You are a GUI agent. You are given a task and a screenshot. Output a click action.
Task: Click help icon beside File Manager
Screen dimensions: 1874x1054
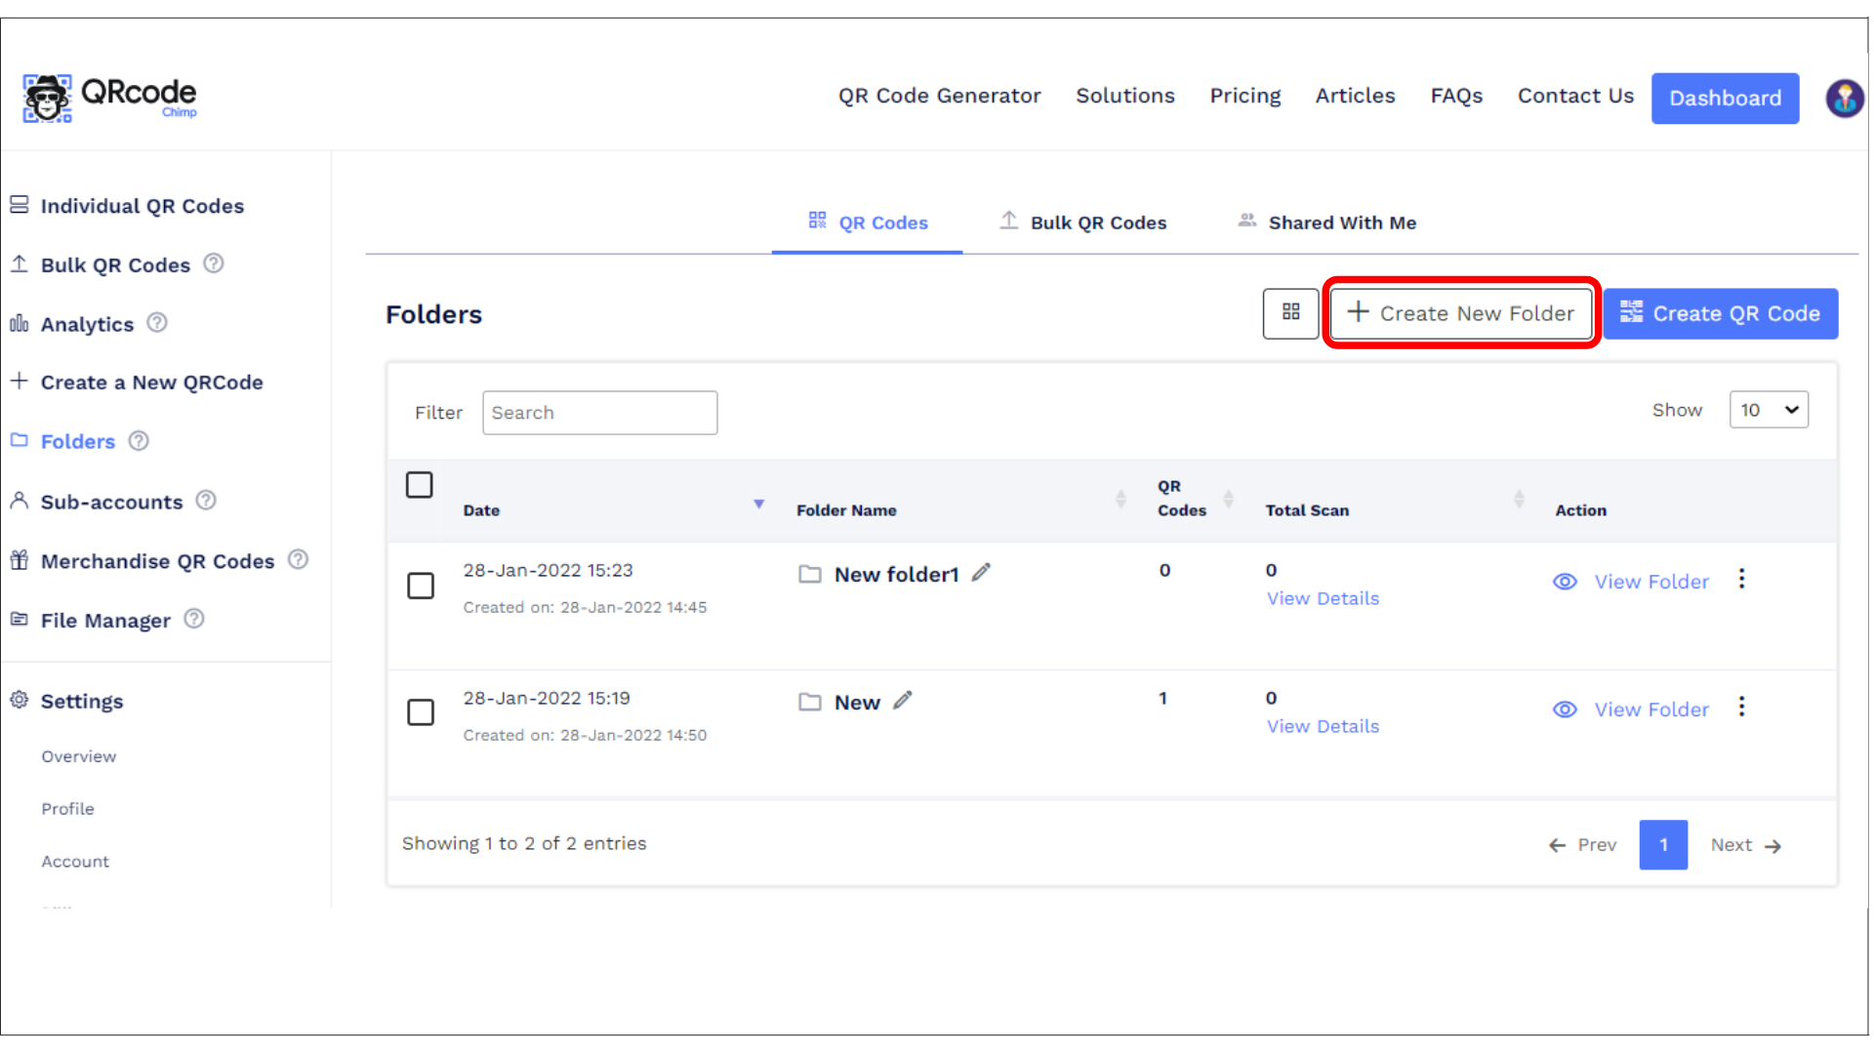(194, 619)
